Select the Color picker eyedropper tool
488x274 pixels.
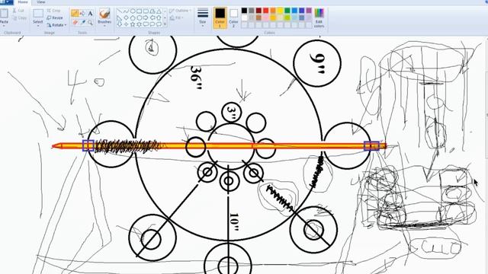coord(82,22)
